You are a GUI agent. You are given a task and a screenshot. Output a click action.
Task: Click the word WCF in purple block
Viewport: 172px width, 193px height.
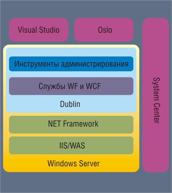(93, 86)
